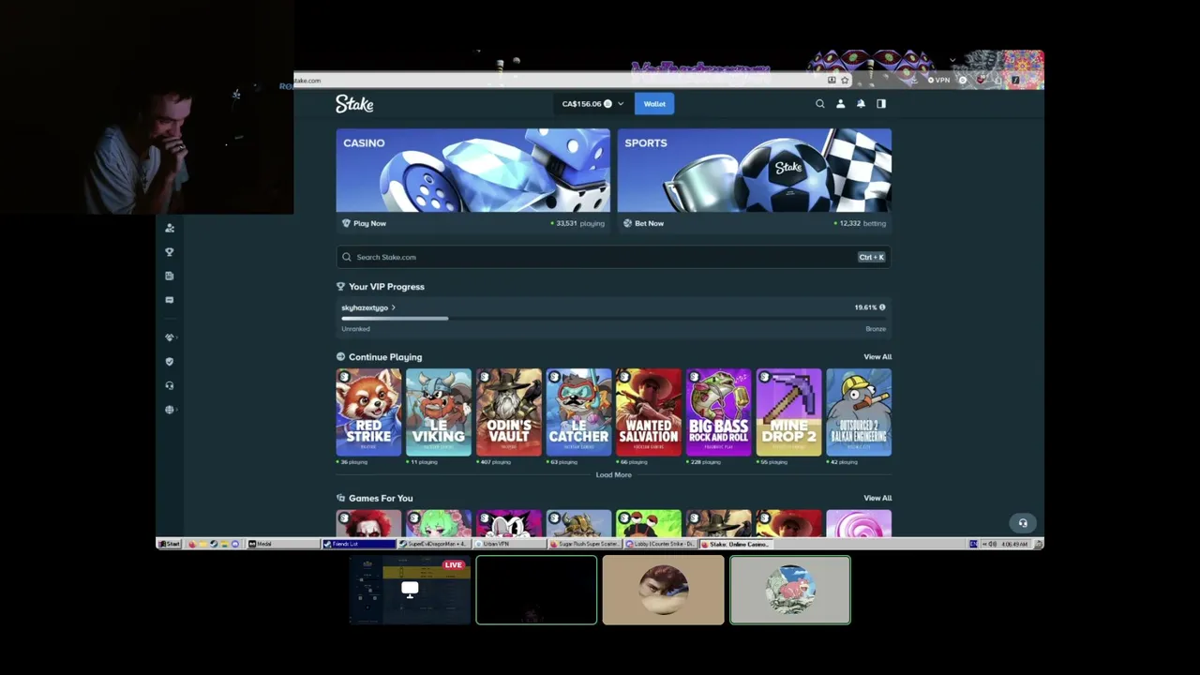
Task: Click the VIP progress bar
Action: pyautogui.click(x=613, y=319)
